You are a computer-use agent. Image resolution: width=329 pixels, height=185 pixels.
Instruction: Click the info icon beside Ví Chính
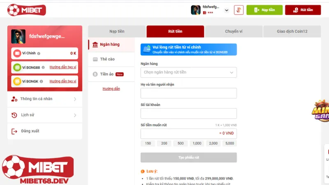[x=39, y=53]
